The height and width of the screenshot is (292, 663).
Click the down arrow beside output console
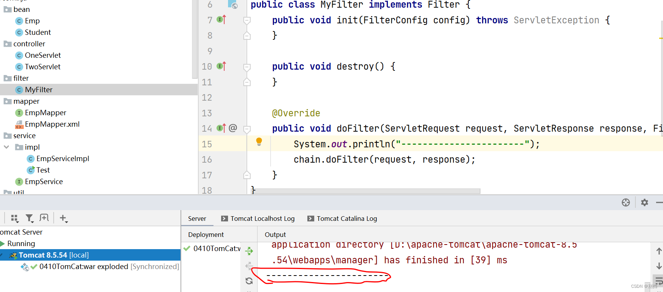click(x=659, y=266)
